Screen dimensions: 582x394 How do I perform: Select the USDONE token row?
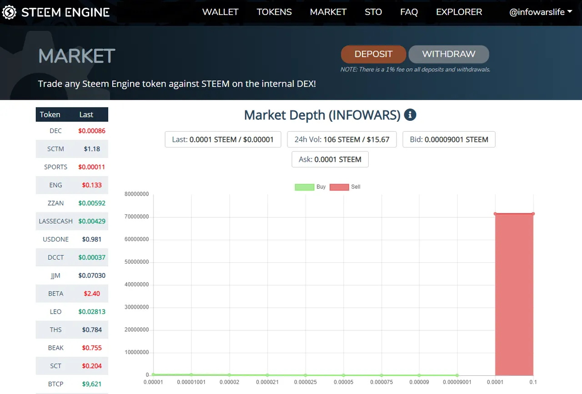pyautogui.click(x=72, y=239)
